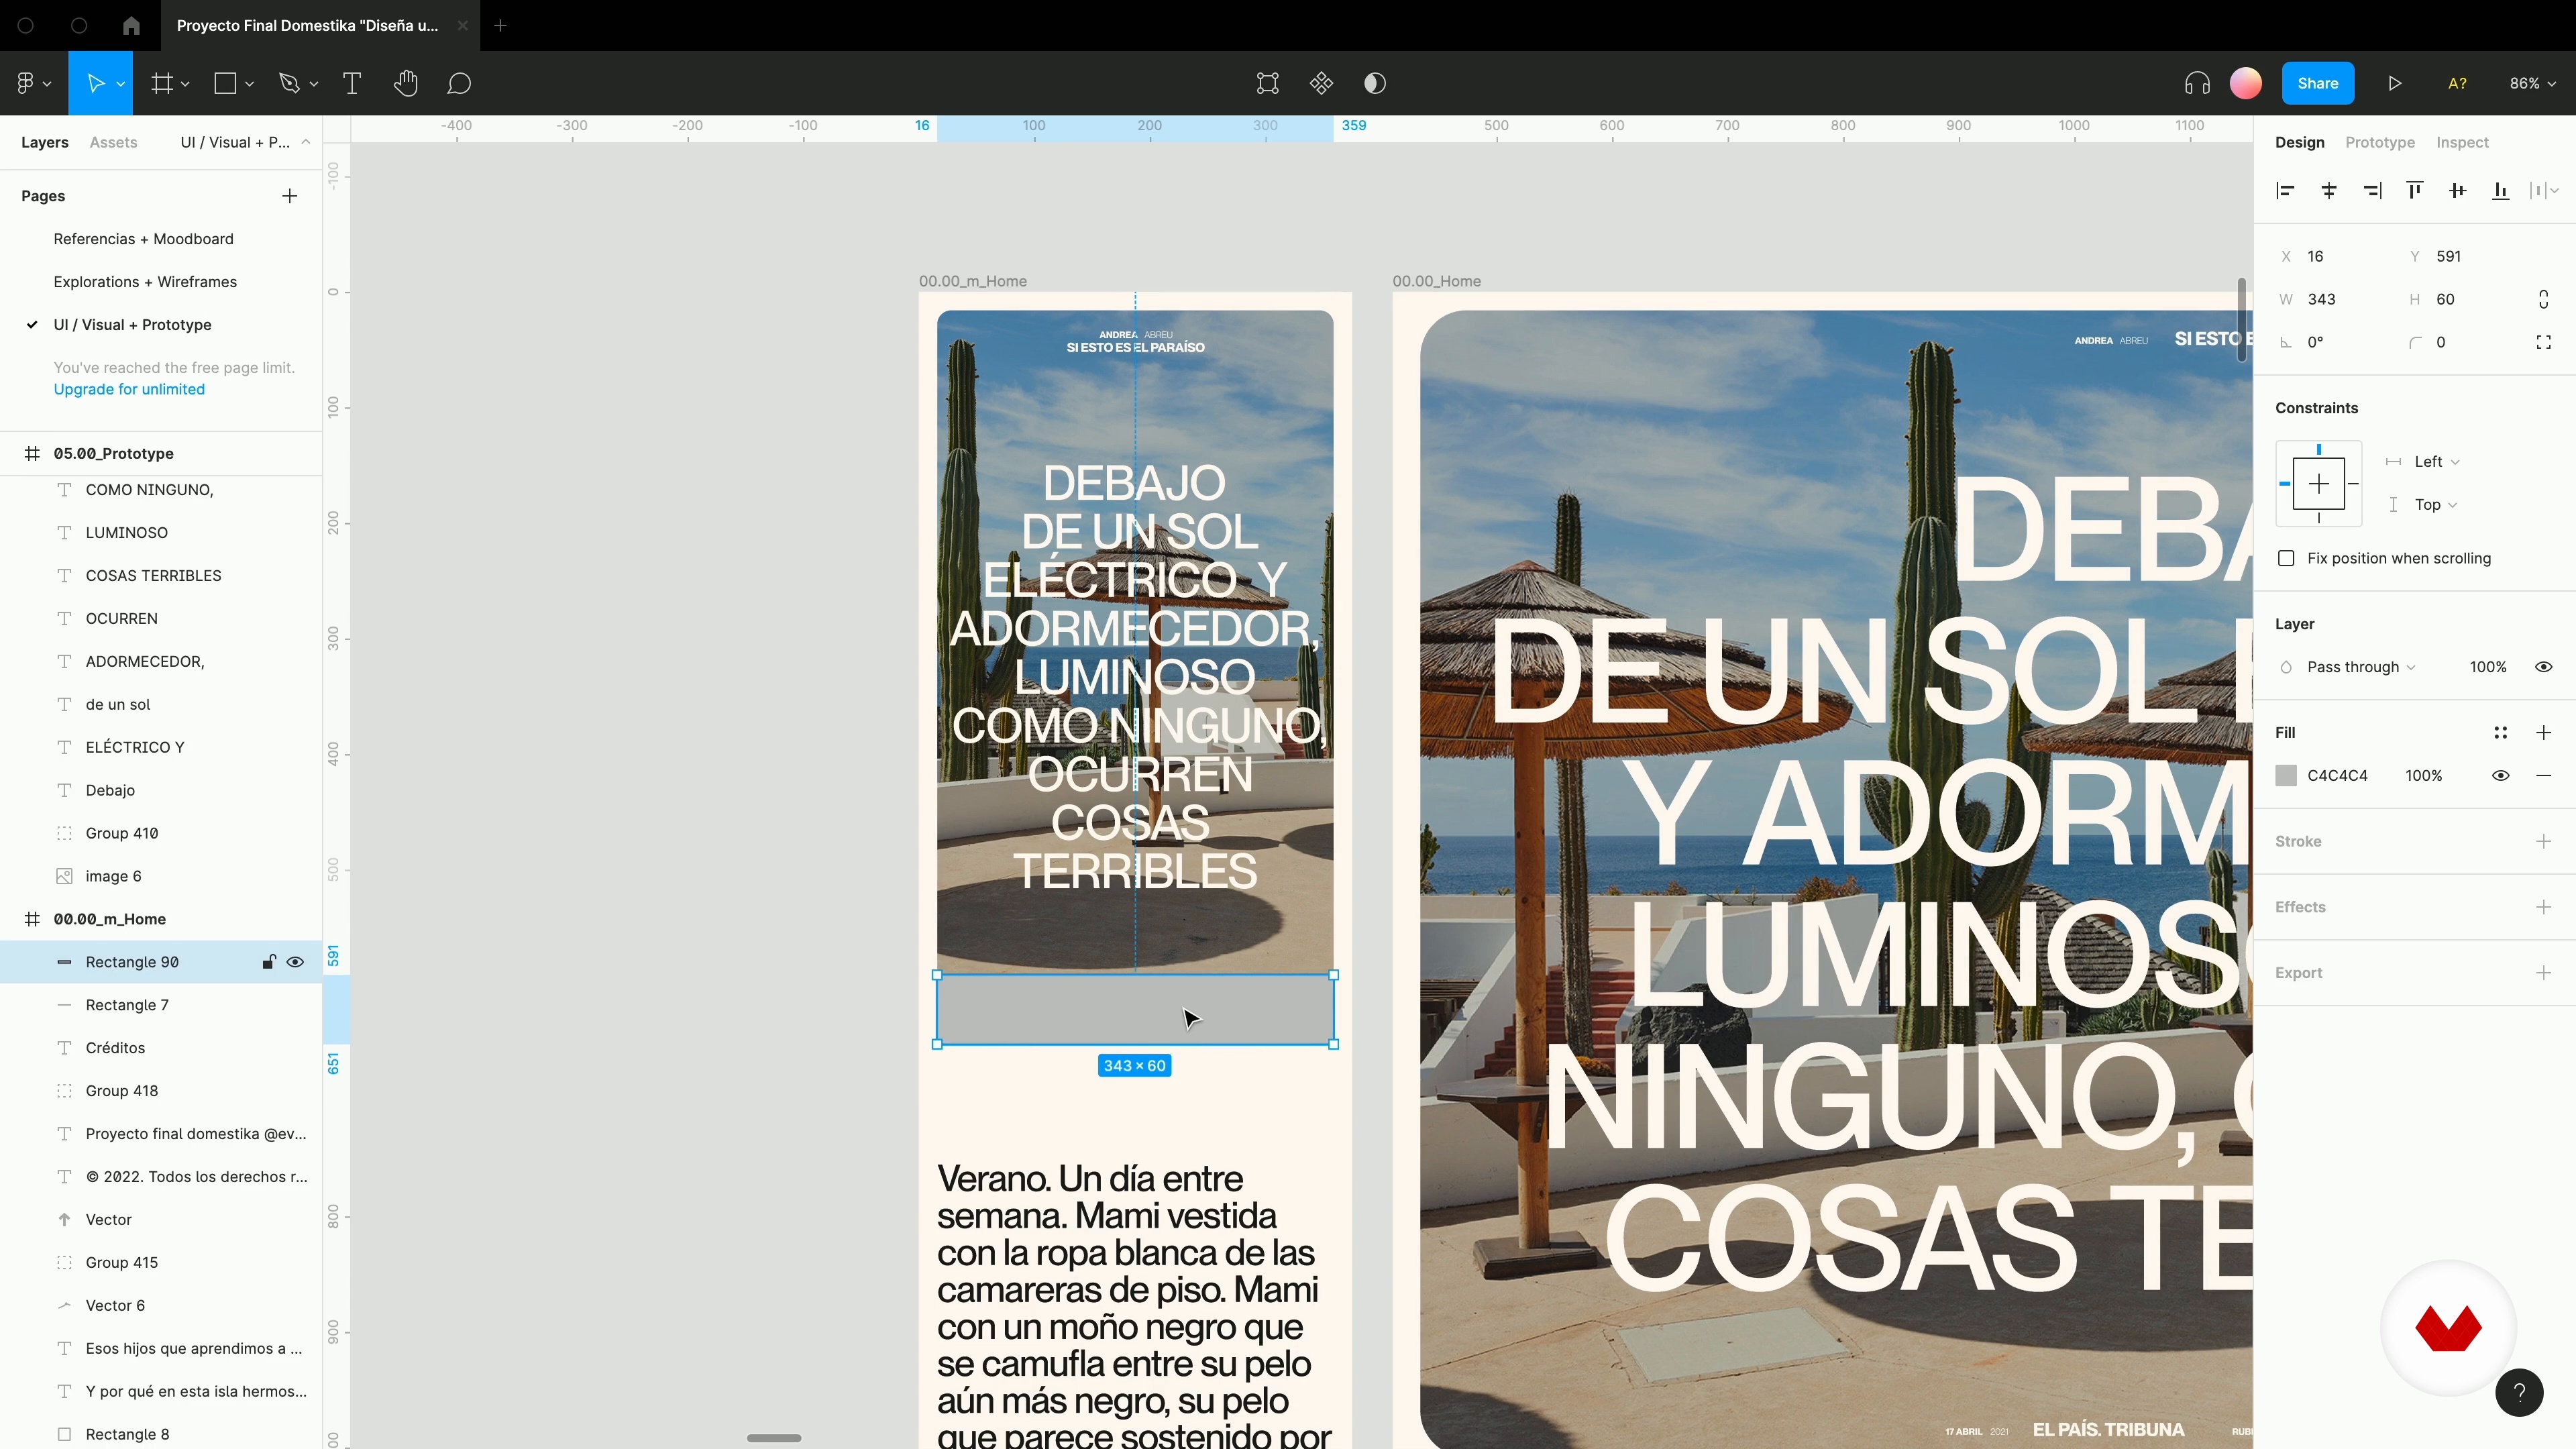
Task: Click the Create component icon
Action: (x=1321, y=83)
